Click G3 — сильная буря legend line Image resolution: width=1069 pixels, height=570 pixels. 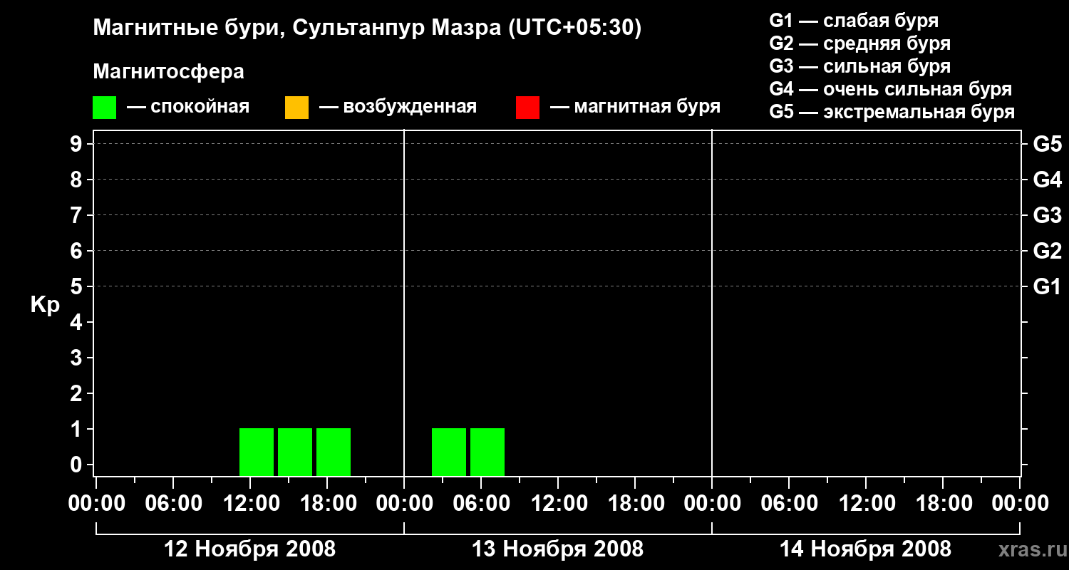(x=859, y=66)
